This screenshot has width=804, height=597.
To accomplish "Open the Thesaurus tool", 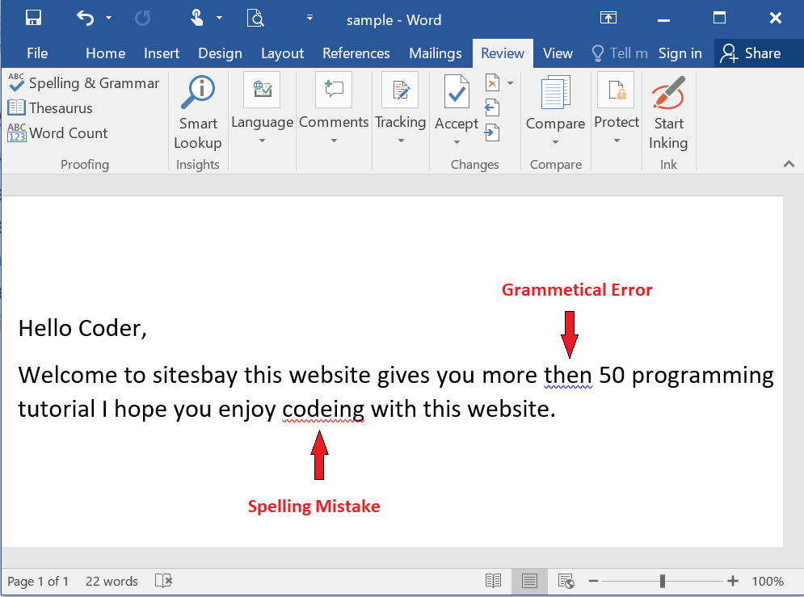I will coord(50,108).
